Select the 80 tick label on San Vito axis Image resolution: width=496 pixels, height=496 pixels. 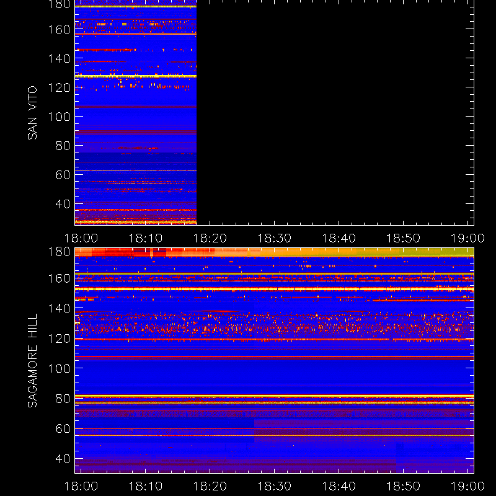tap(63, 146)
